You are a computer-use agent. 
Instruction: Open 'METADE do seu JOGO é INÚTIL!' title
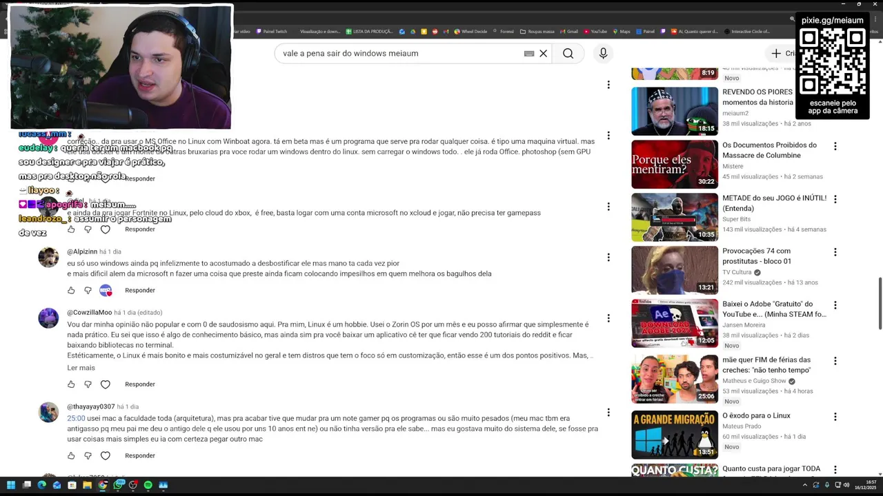774,203
